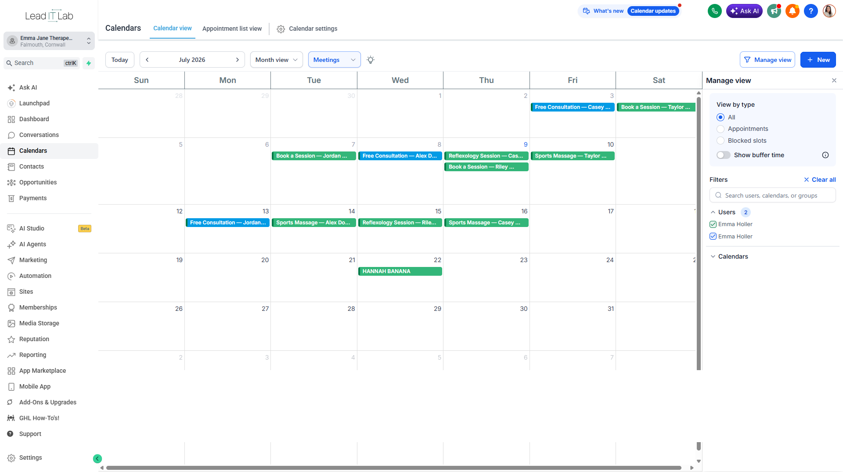Viewport: 843px width, 472px height.
Task: Expand the Calendars filter section
Action: pyautogui.click(x=713, y=256)
